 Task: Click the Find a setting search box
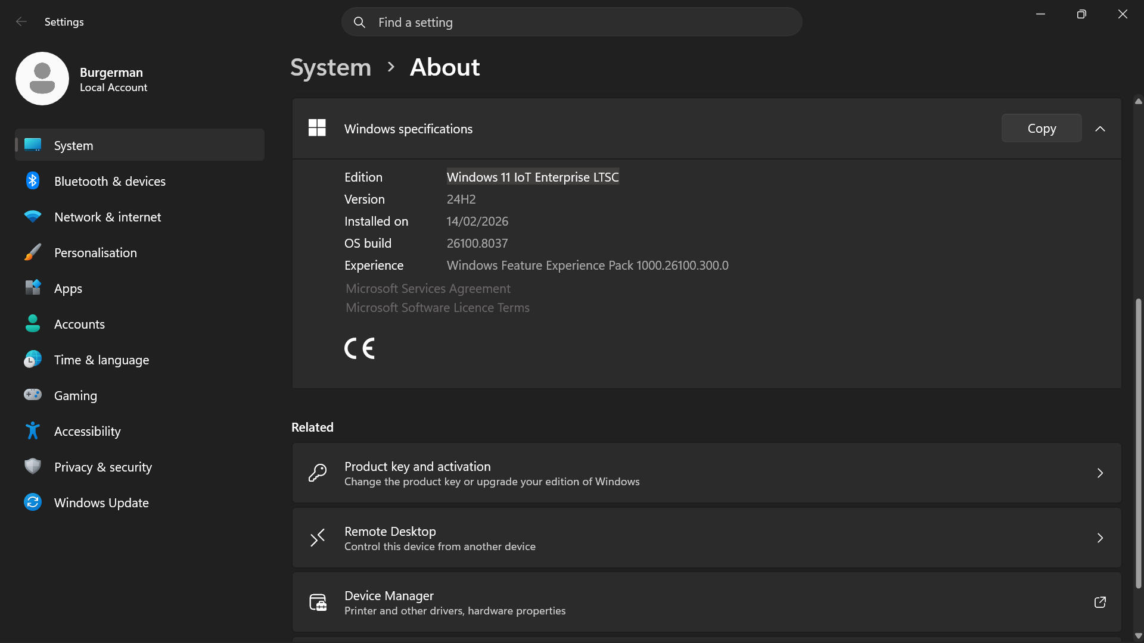(x=572, y=23)
